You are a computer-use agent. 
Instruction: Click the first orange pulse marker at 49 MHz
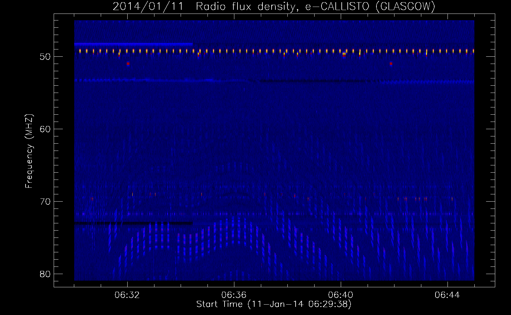coord(80,51)
